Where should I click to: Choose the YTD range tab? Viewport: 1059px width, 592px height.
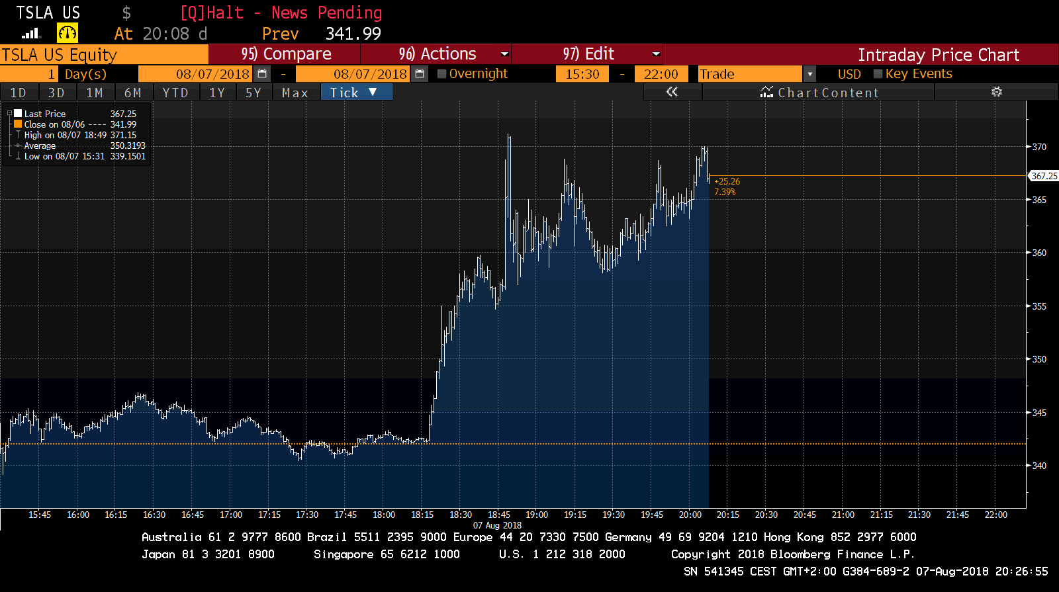[176, 93]
